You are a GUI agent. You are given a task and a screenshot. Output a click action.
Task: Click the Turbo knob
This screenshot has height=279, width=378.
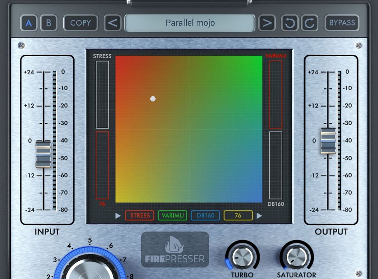click(242, 257)
